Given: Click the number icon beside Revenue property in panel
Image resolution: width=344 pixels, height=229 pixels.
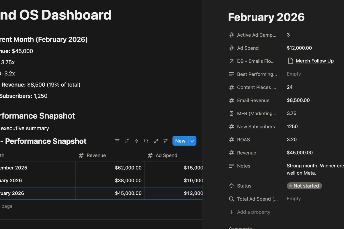Looking at the screenshot, I should coord(232,153).
